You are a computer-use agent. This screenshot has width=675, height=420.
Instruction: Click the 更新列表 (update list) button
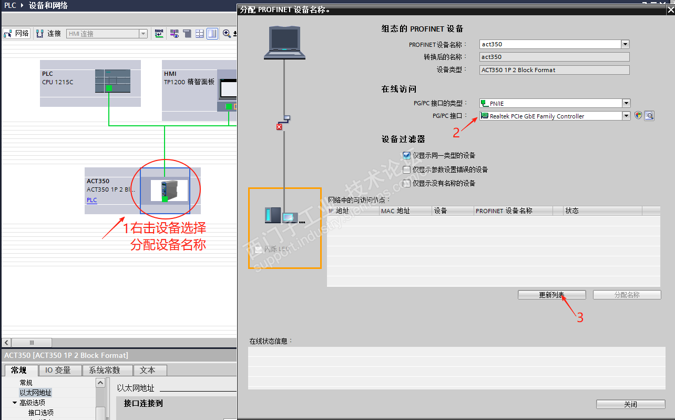551,295
